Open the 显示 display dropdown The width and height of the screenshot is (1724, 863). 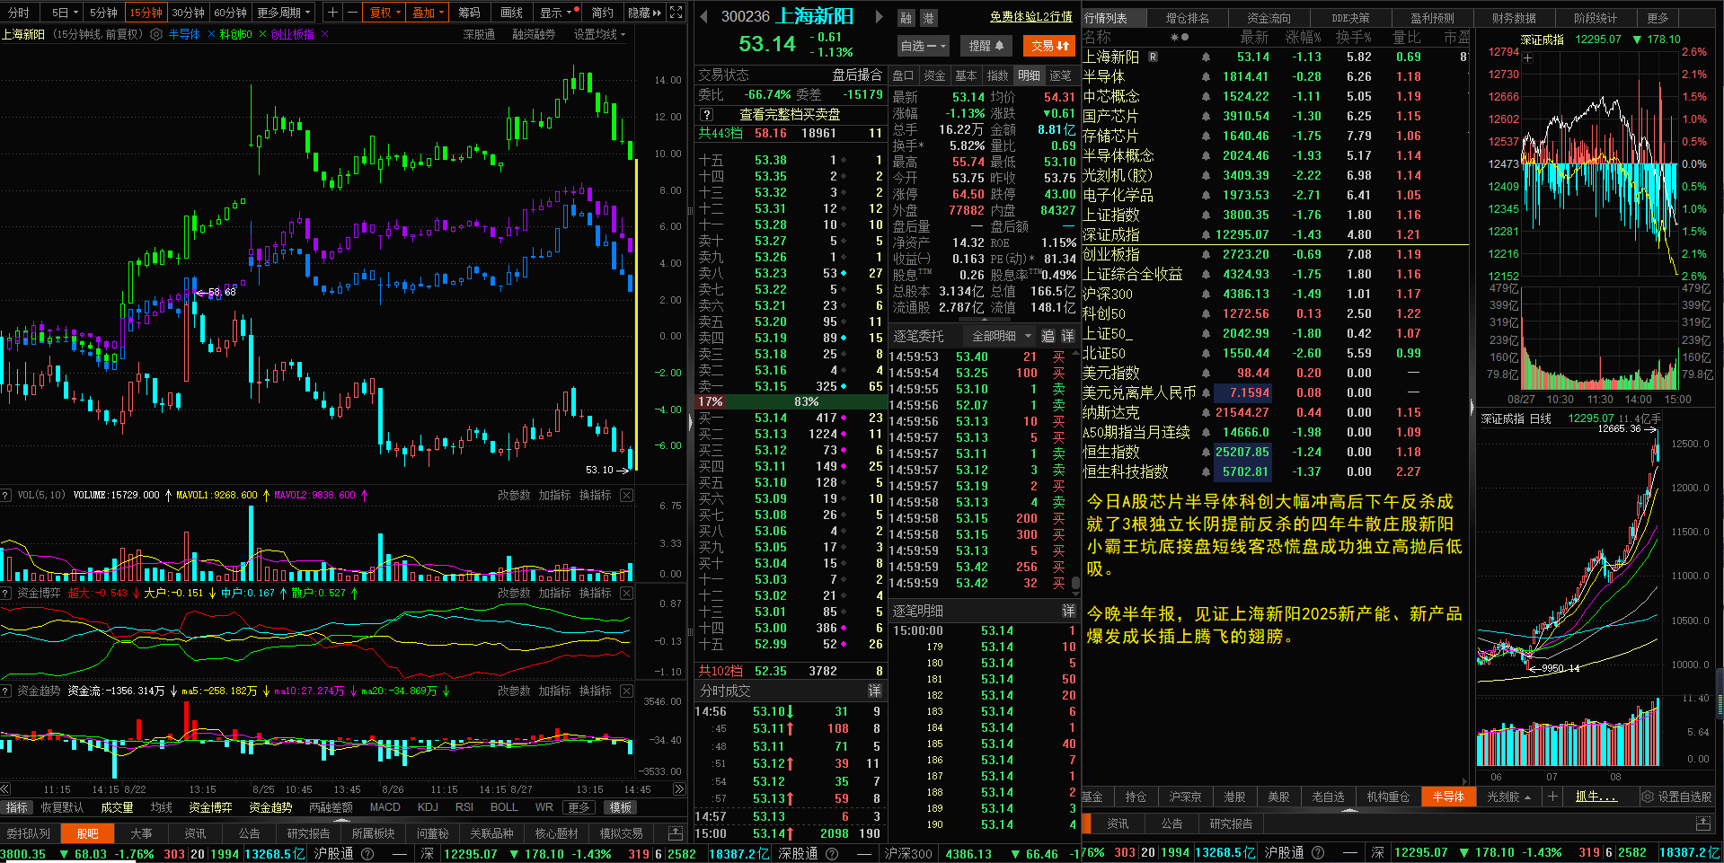point(557,13)
